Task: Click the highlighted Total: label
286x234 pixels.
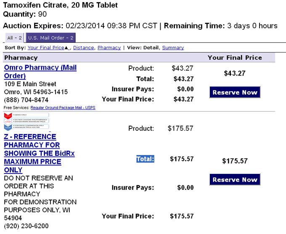Action: (x=145, y=159)
